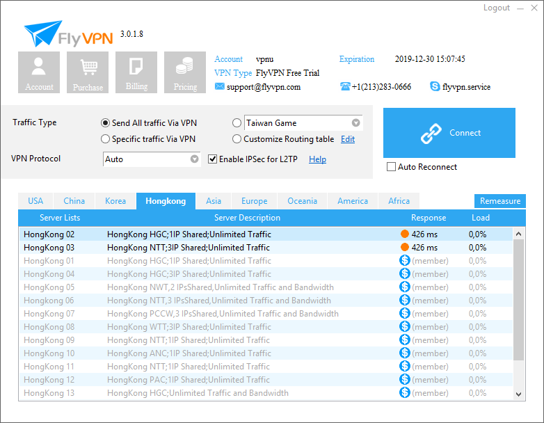Click the dollar member icon for HongKong 08

tap(405, 326)
